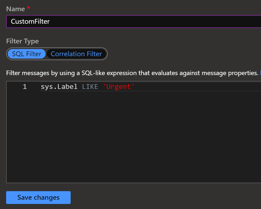261x209 pixels.
Task: Click blank space right of CustomFilter text
Action: pyautogui.click(x=155, y=22)
